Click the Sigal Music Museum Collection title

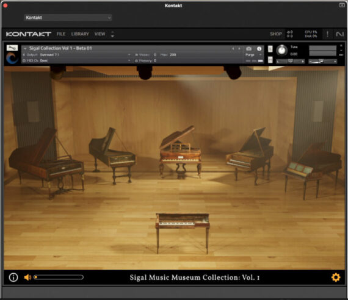pyautogui.click(x=195, y=277)
